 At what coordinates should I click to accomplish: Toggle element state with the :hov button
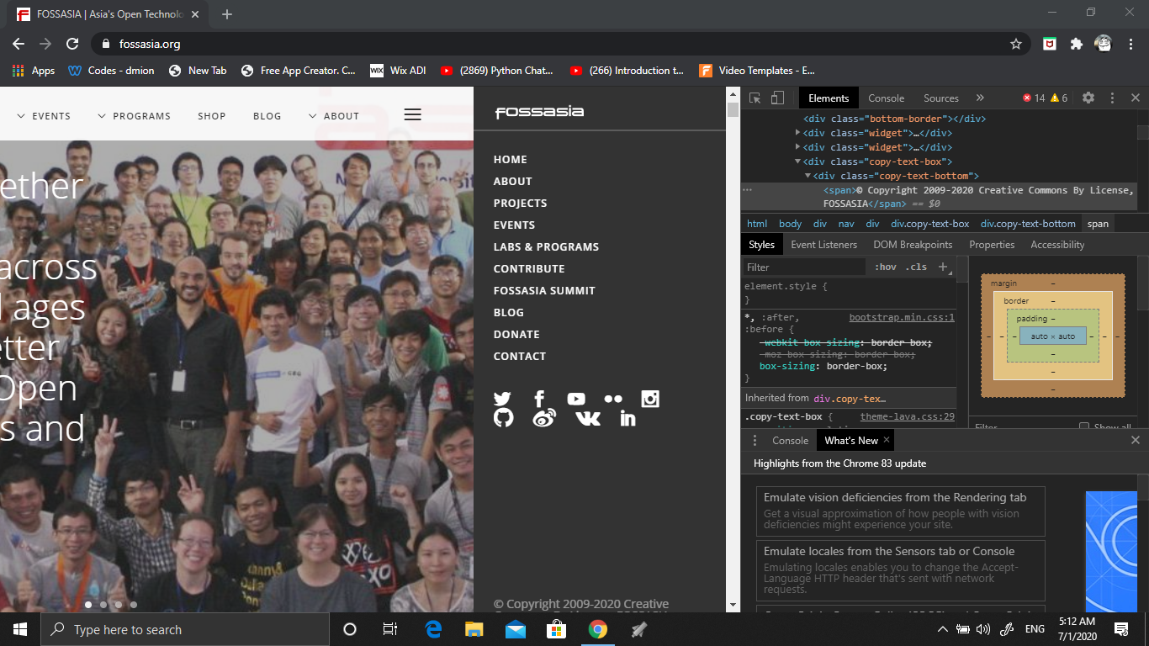(x=885, y=267)
